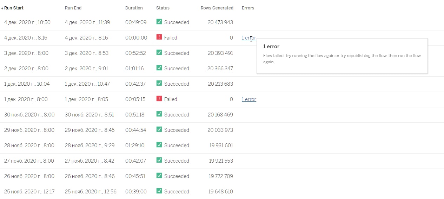Sort by the Rows Generated column header
The width and height of the screenshot is (444, 199).
point(217,8)
